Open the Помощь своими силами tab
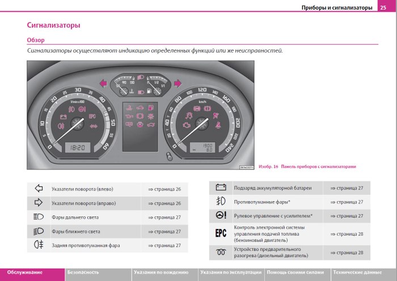397x281 pixels. pos(297,274)
